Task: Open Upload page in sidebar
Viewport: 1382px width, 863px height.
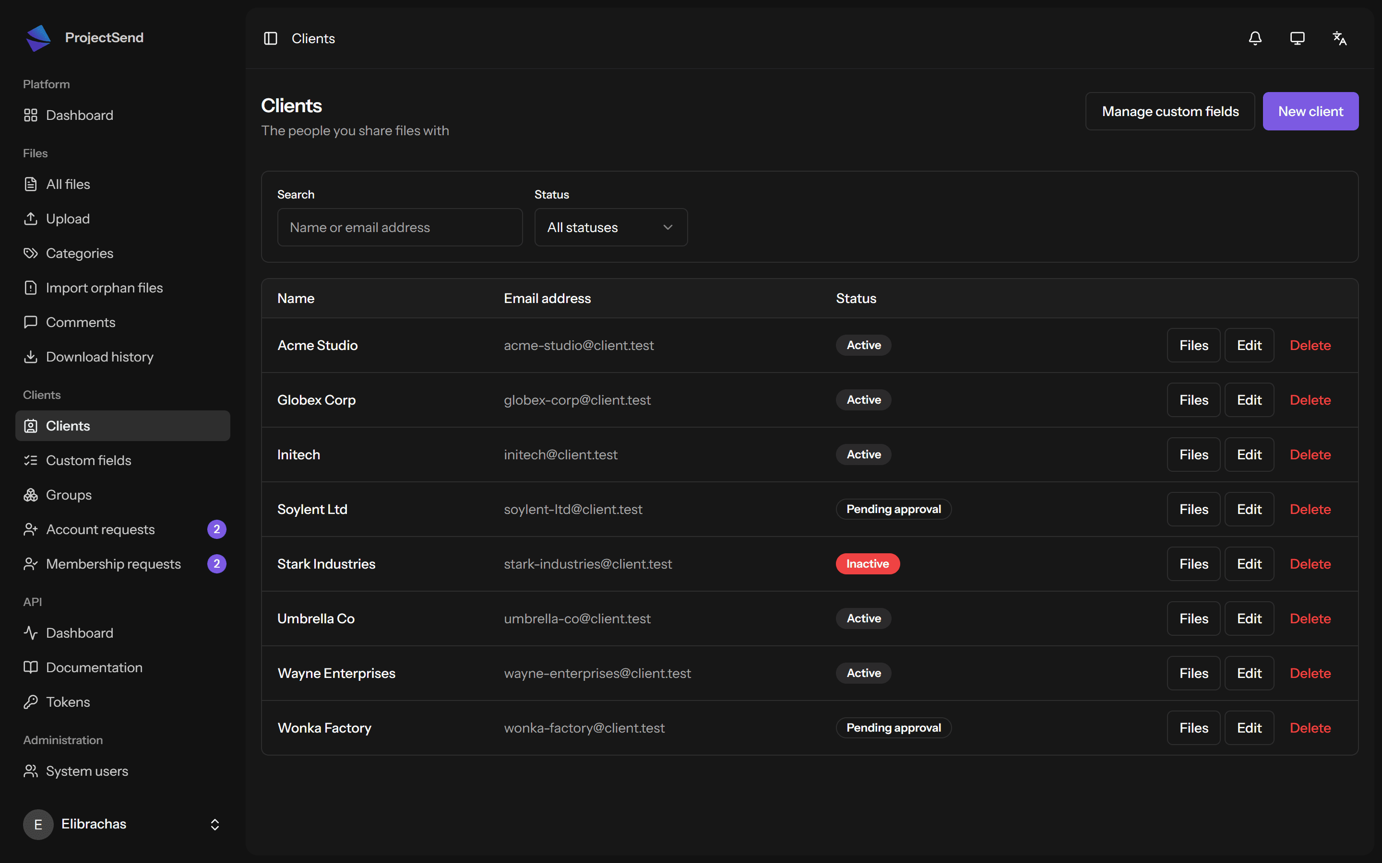Action: 123,219
